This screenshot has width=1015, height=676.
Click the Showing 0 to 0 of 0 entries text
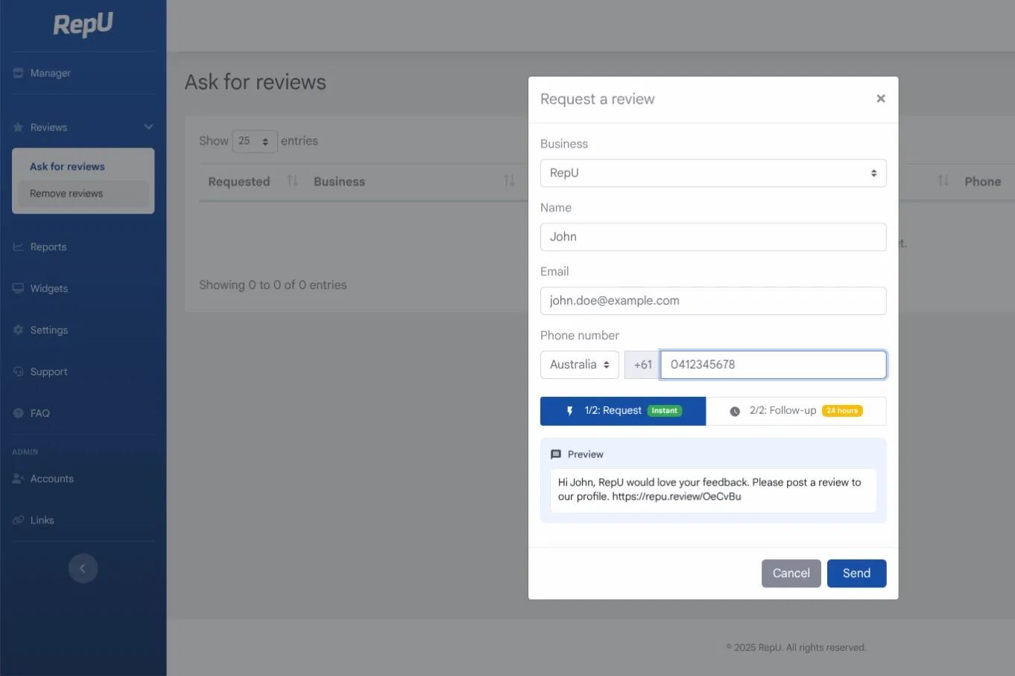[x=273, y=285]
